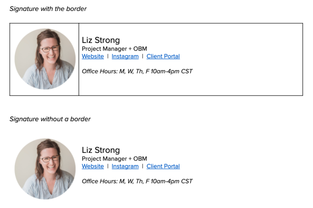Click separator between Instagram and Client Portal, borderless signature
The width and height of the screenshot is (313, 208).
click(x=143, y=166)
